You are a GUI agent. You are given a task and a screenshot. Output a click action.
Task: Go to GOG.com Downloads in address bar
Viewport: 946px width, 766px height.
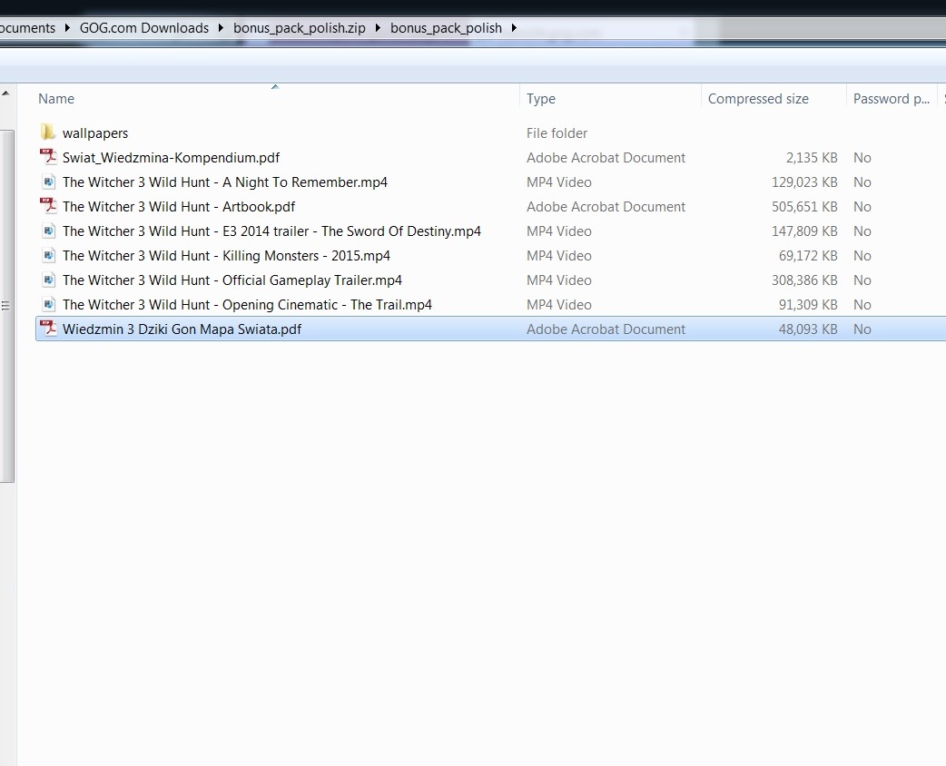pos(144,28)
